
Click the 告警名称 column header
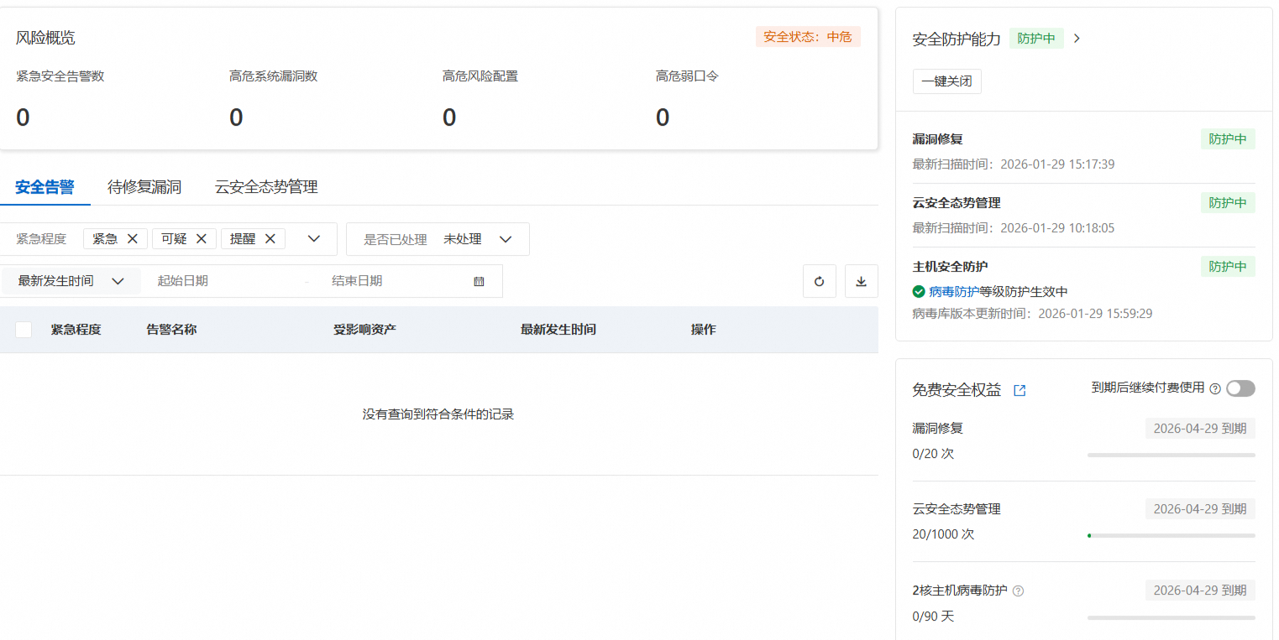coord(172,330)
